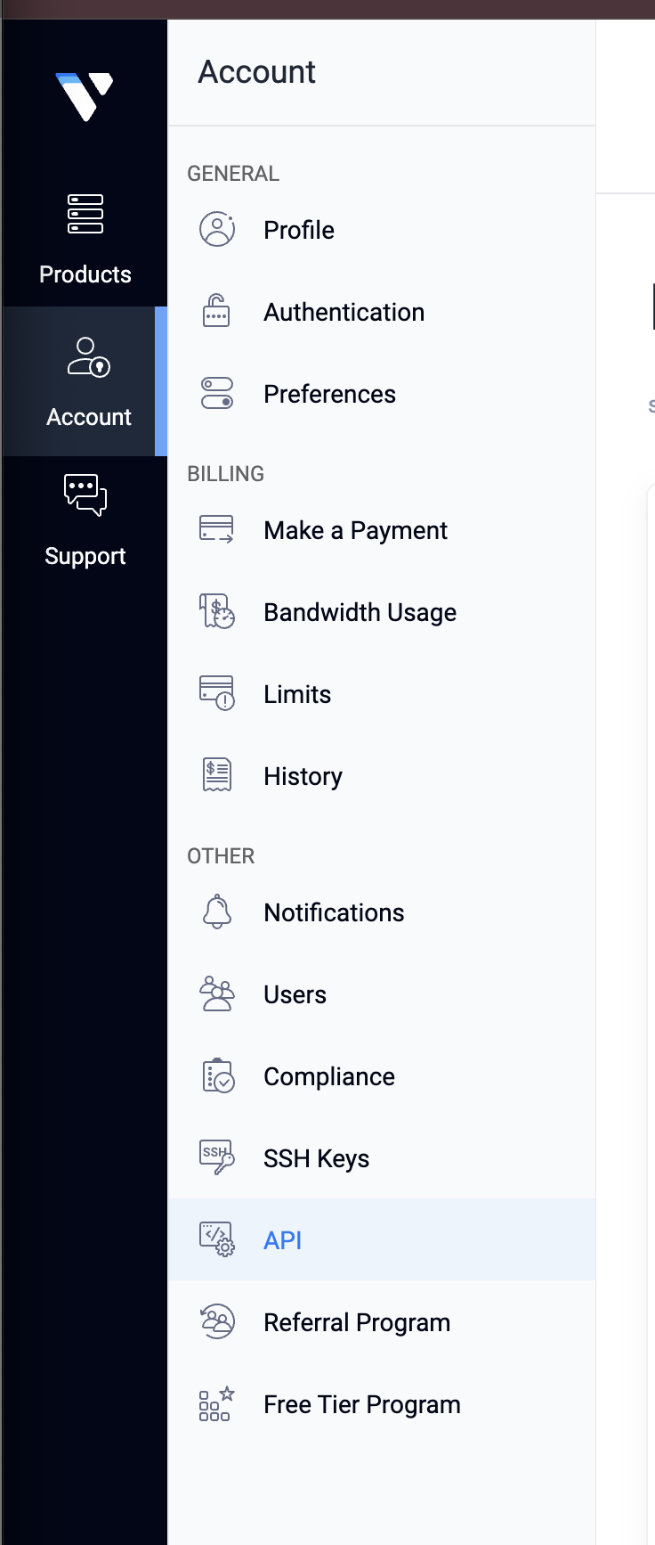This screenshot has height=1545, width=655.
Task: Select Make a Payment
Action: tap(356, 530)
